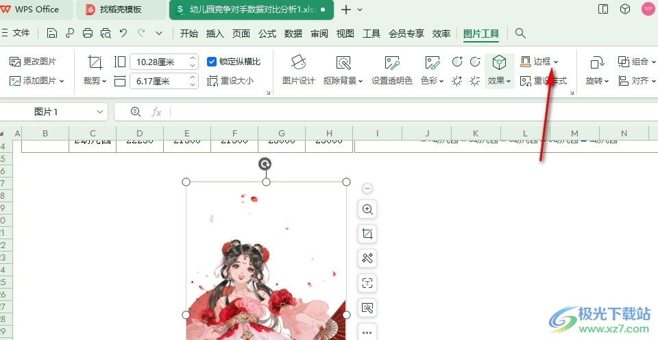Click the ribbon search magnifier icon

tap(520, 33)
